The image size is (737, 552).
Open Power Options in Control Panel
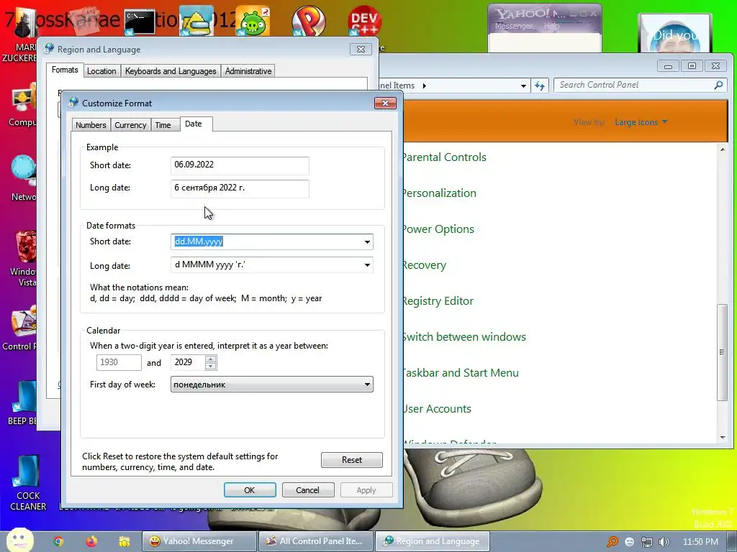click(438, 229)
